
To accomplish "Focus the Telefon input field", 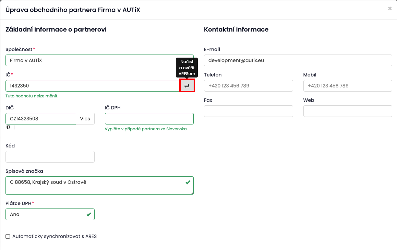I will (249, 86).
